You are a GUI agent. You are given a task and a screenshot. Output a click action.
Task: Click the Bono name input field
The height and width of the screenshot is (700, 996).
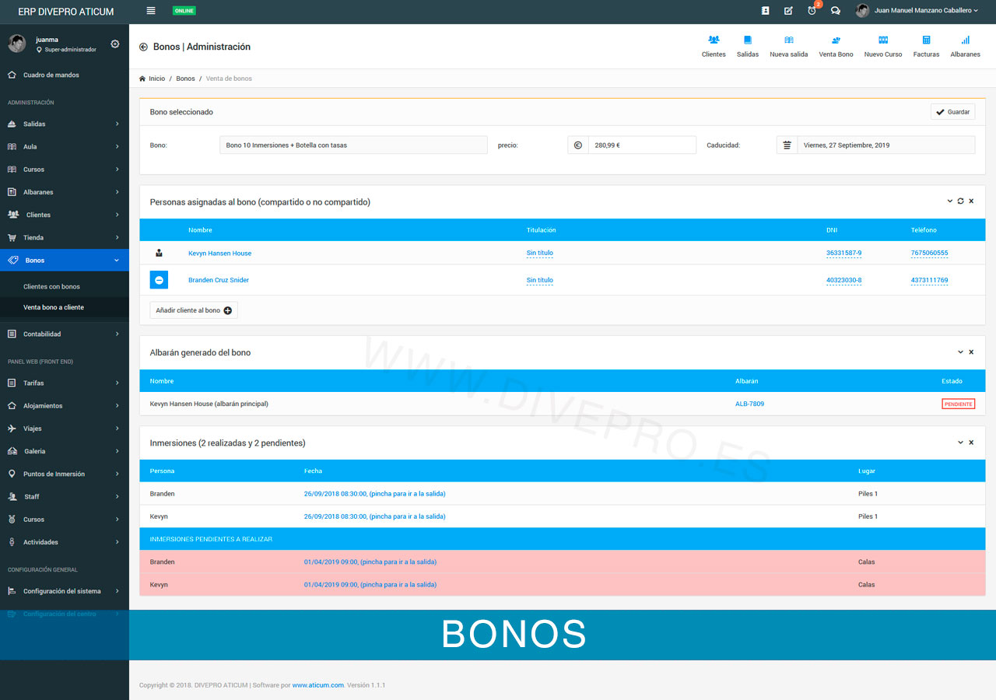pyautogui.click(x=353, y=145)
